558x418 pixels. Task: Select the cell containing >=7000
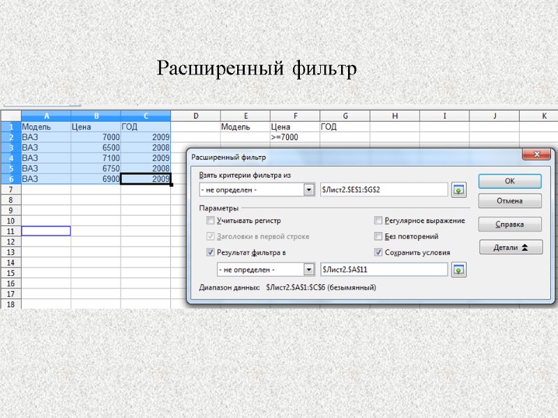point(295,137)
